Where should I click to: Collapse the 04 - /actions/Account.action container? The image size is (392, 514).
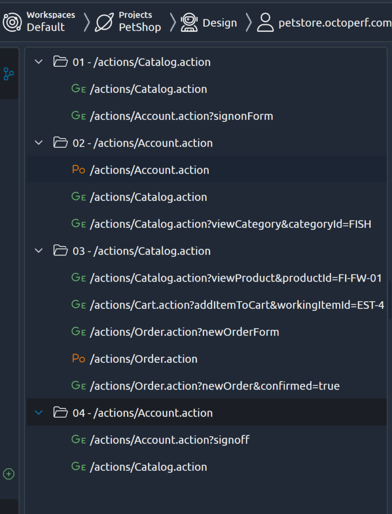point(39,413)
